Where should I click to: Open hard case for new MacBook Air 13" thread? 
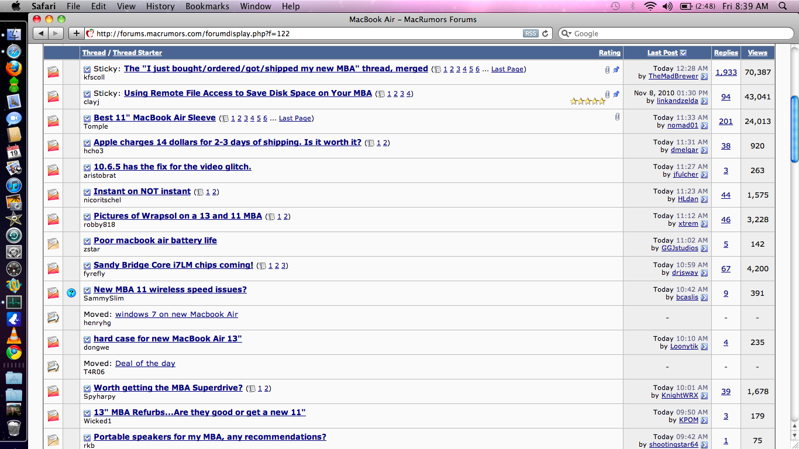[x=168, y=339]
